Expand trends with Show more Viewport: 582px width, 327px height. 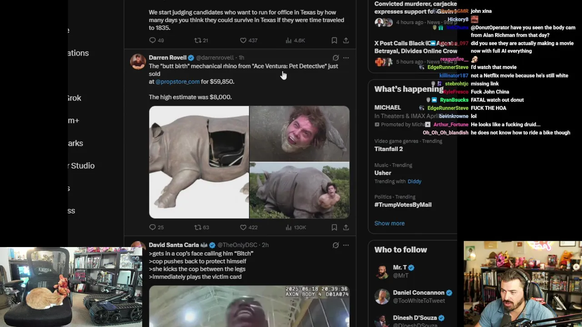(x=389, y=223)
